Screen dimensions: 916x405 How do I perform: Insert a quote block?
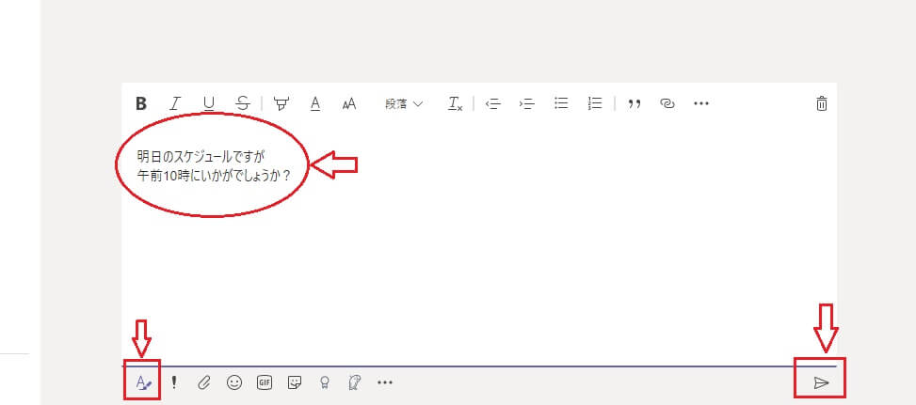point(635,104)
